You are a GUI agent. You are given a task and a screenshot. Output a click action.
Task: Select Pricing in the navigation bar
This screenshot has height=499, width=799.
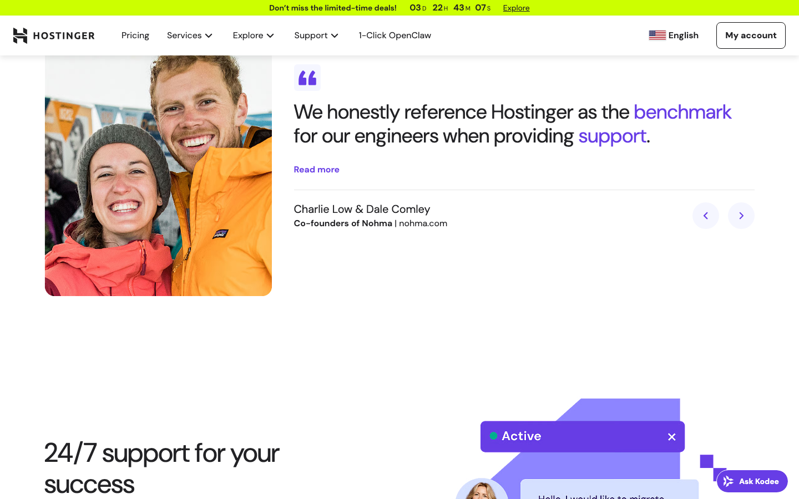[x=135, y=35]
